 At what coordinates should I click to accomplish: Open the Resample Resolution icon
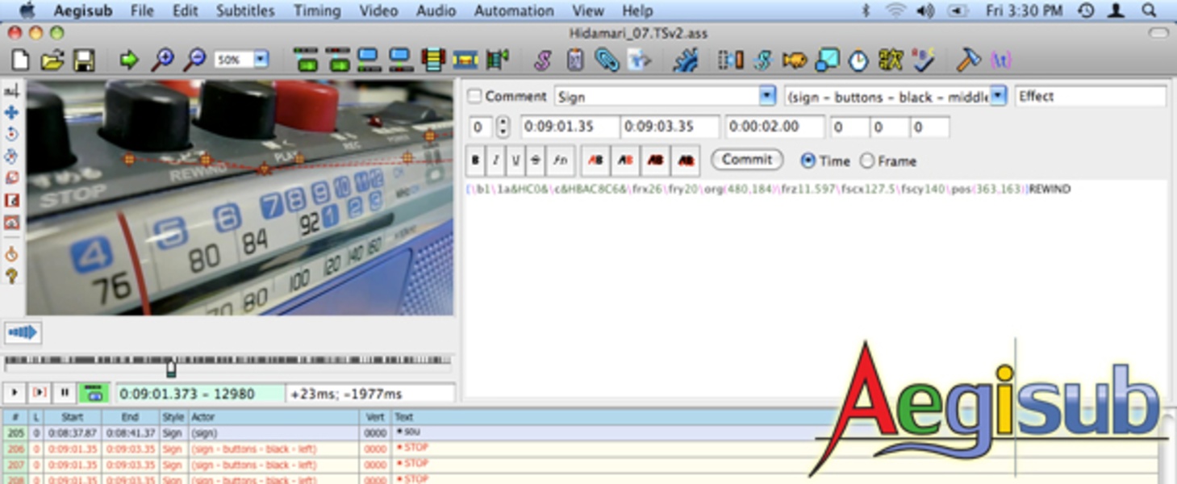(x=827, y=60)
